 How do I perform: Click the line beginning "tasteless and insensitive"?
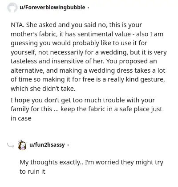coord(84,61)
